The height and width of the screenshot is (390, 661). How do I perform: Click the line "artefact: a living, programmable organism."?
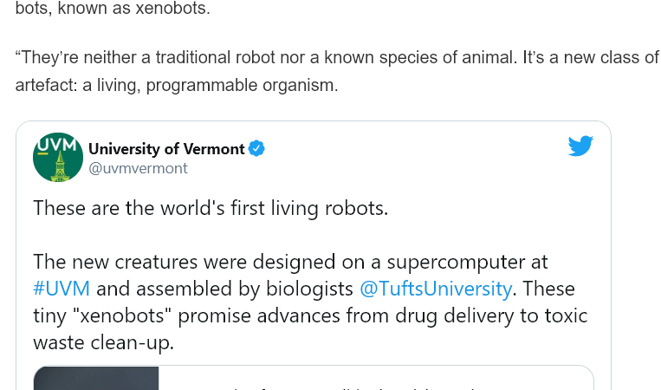(x=177, y=86)
